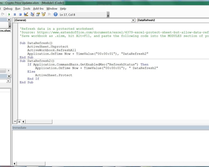This screenshot has width=209, height=167.
Task: Open the Add-Ins menu
Action: [38, 9]
